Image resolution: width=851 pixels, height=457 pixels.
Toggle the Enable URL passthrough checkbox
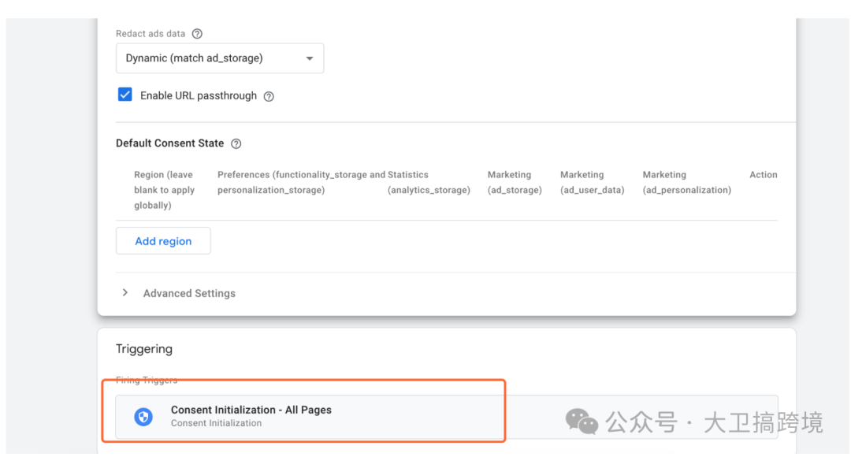(124, 95)
